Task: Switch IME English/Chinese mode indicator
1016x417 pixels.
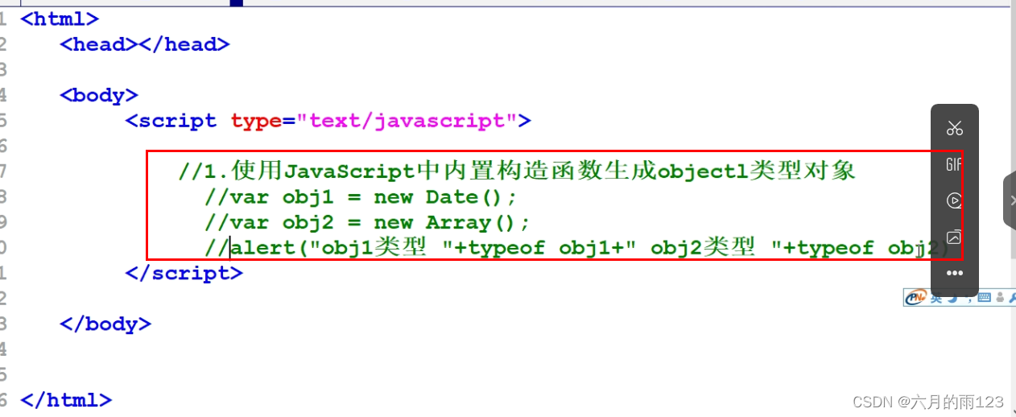Action: click(936, 298)
